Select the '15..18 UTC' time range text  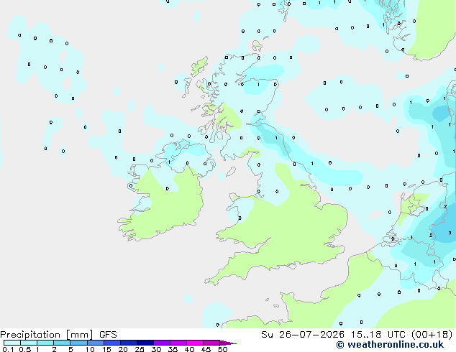378,335
